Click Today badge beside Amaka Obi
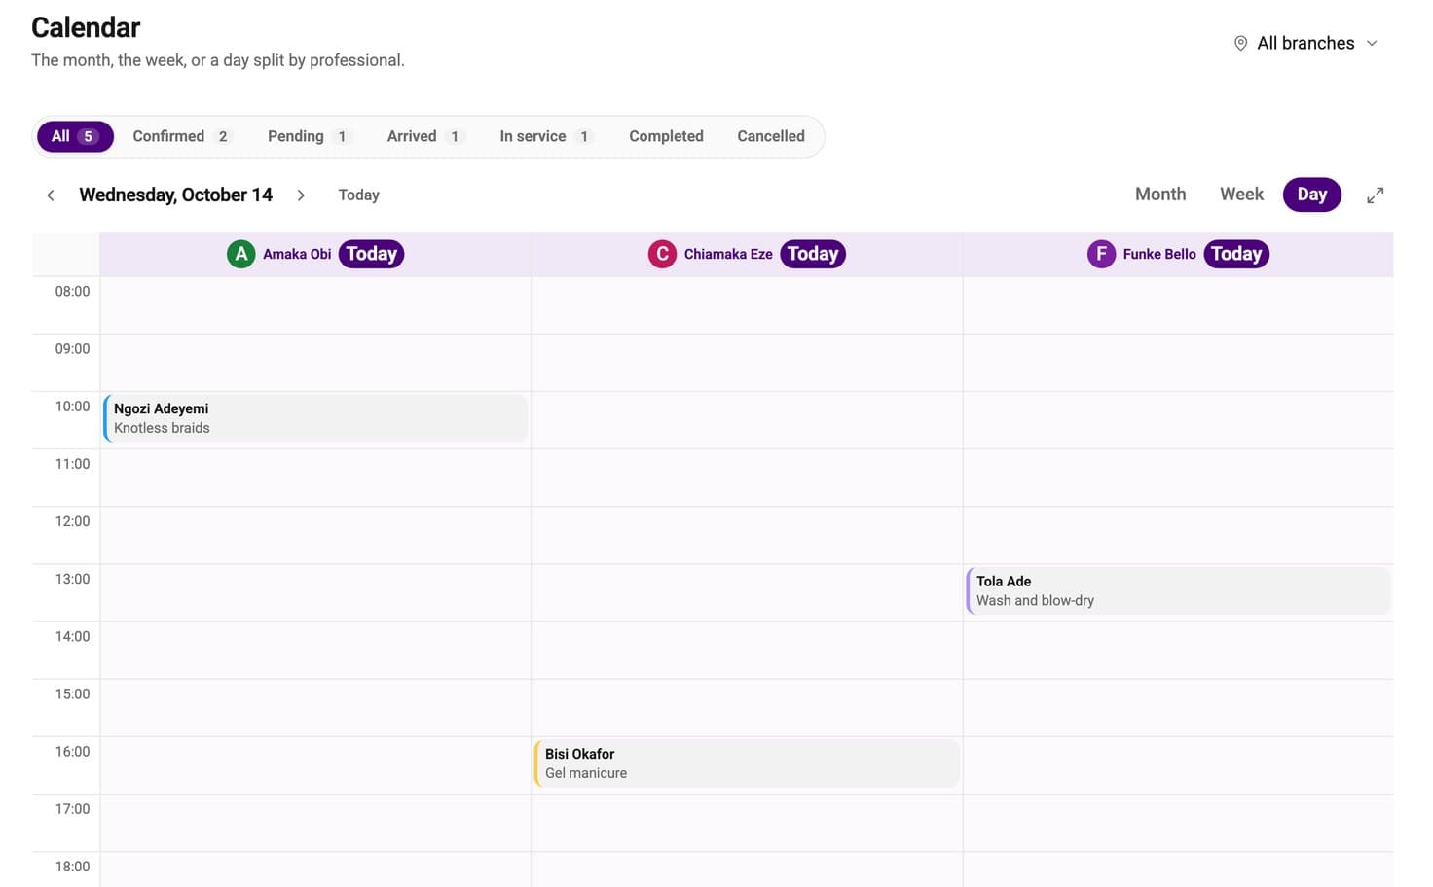 click(x=371, y=254)
